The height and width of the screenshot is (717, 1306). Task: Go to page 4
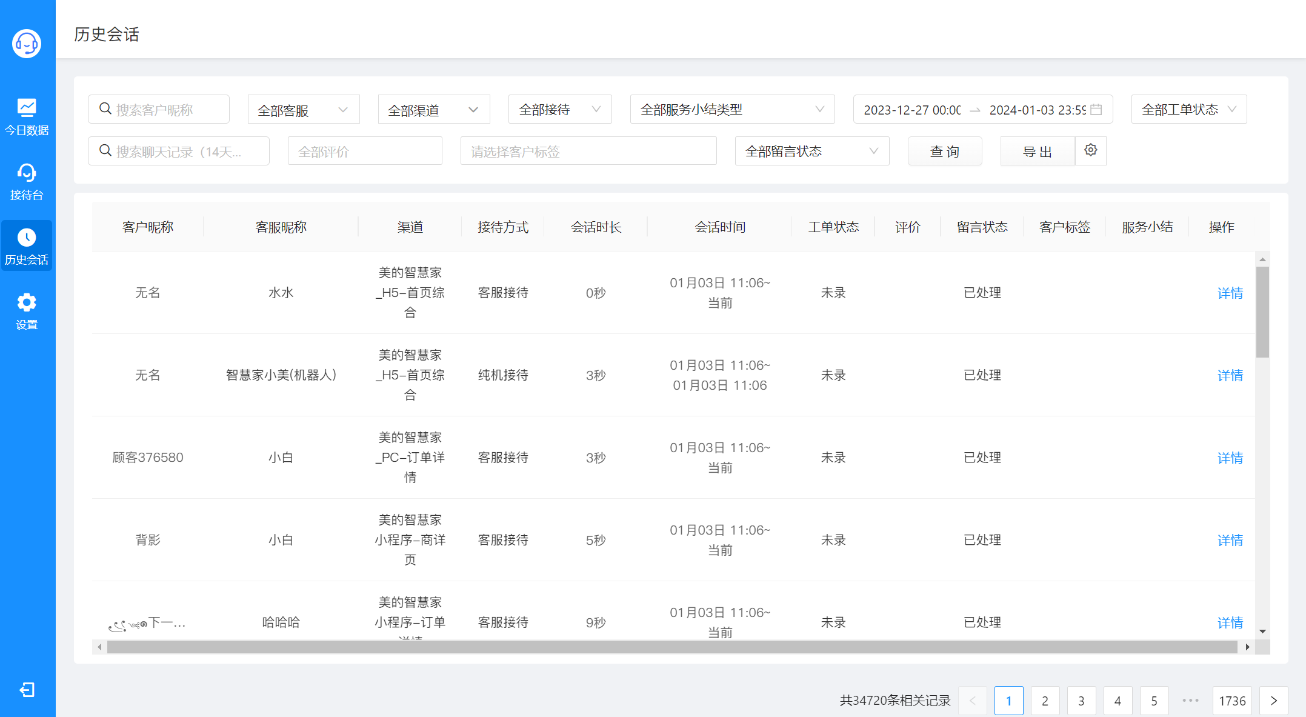tap(1118, 701)
